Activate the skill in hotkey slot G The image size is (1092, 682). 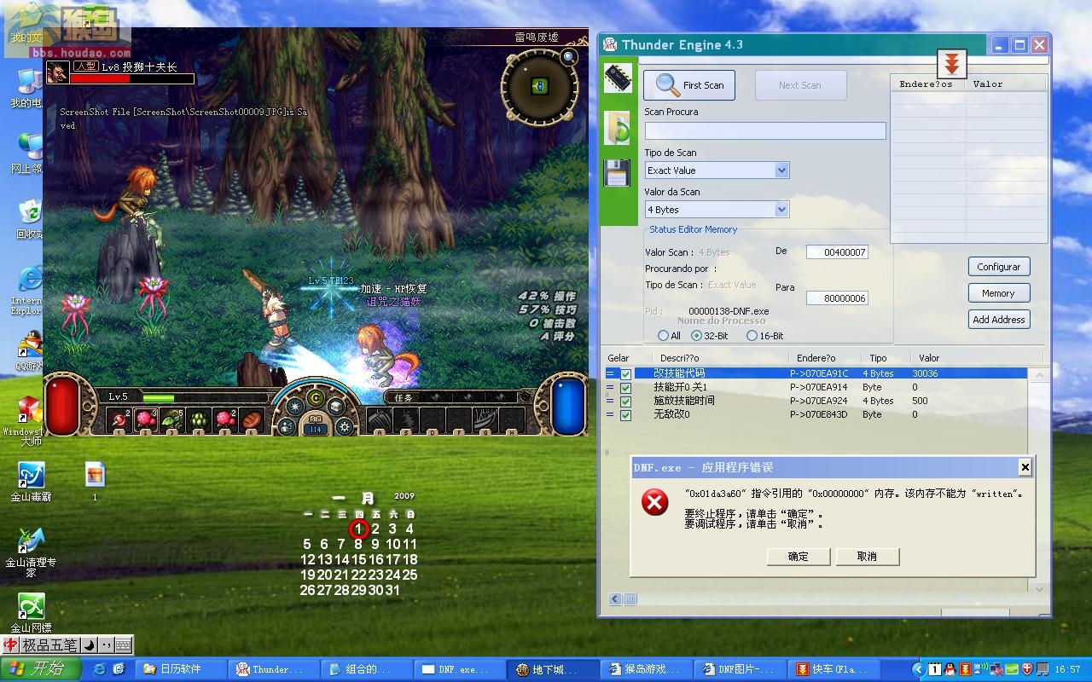pyautogui.click(x=485, y=419)
